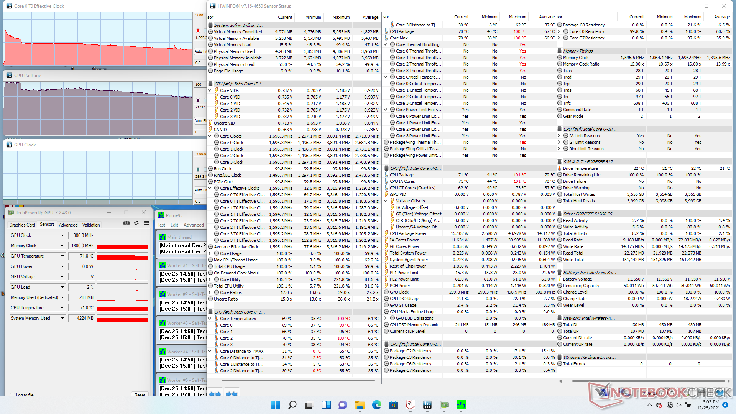Click Auto Fit in CPU Package graph
The image size is (736, 414).
click(200, 120)
